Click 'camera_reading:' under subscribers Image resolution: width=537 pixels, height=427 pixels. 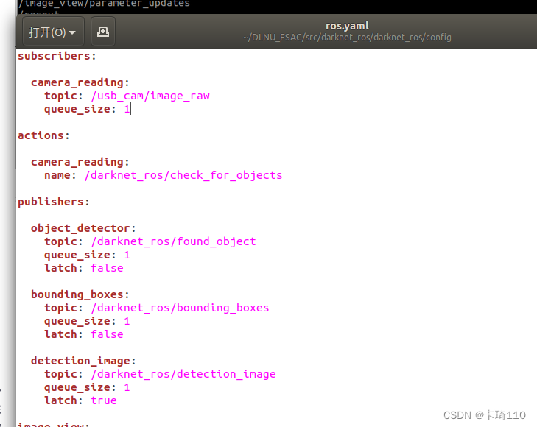[80, 82]
